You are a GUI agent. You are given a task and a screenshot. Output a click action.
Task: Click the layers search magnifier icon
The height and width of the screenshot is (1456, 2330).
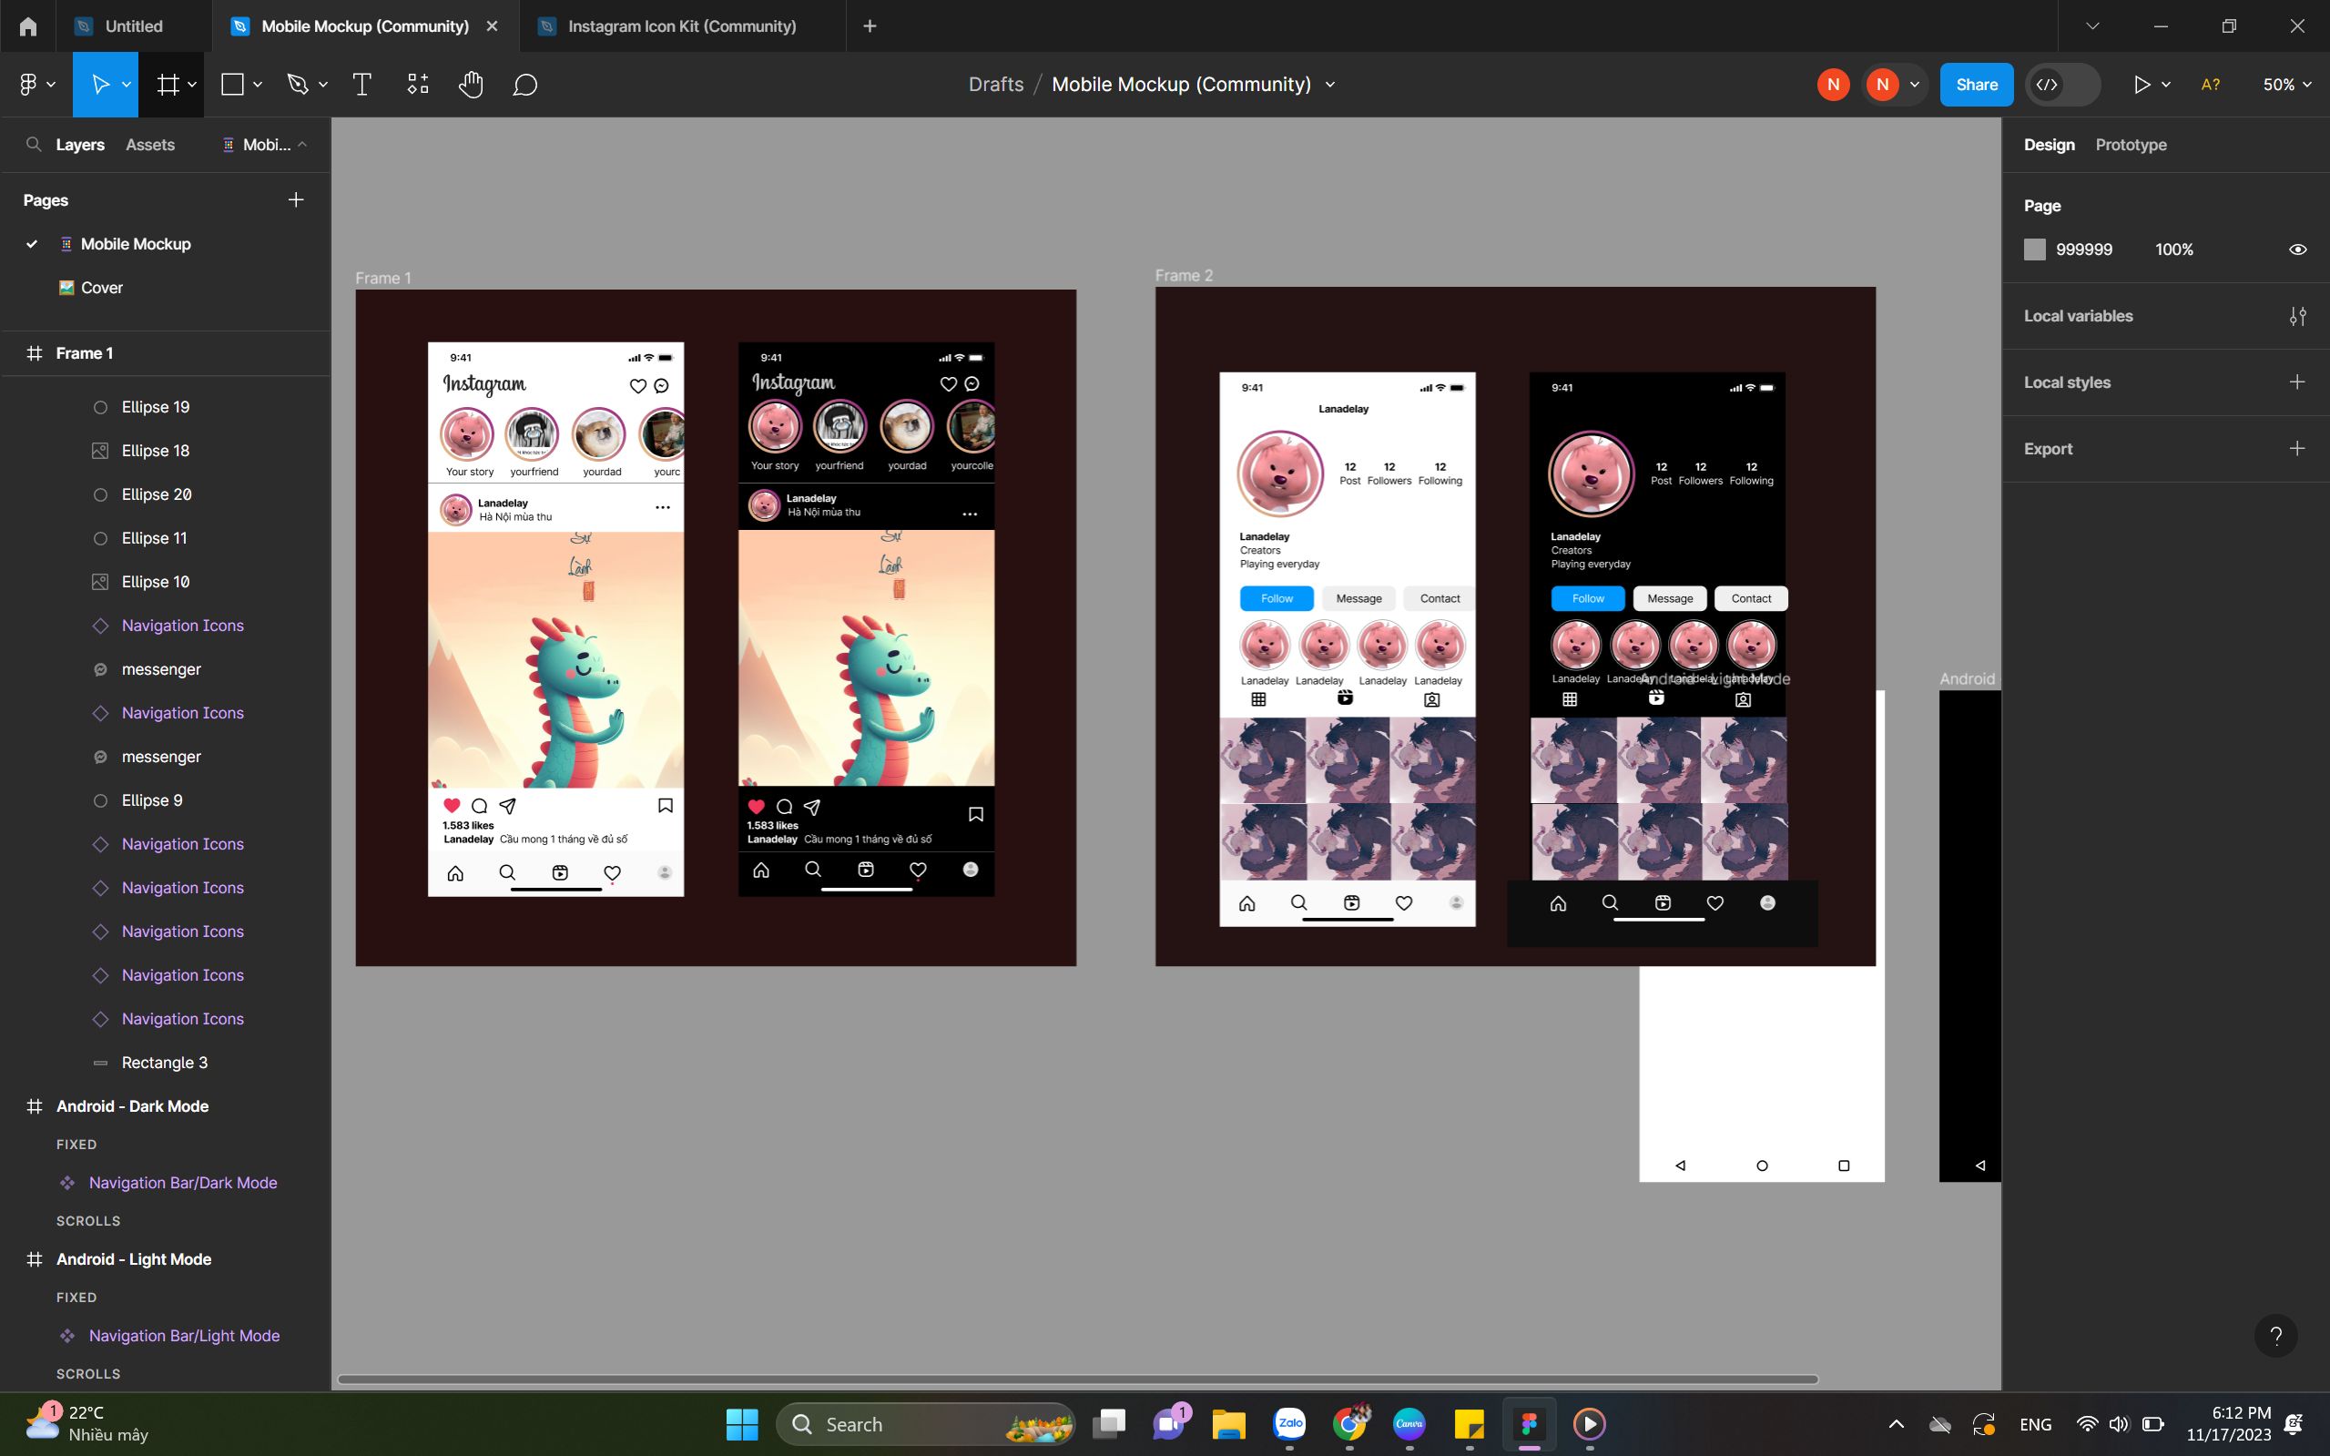click(34, 145)
